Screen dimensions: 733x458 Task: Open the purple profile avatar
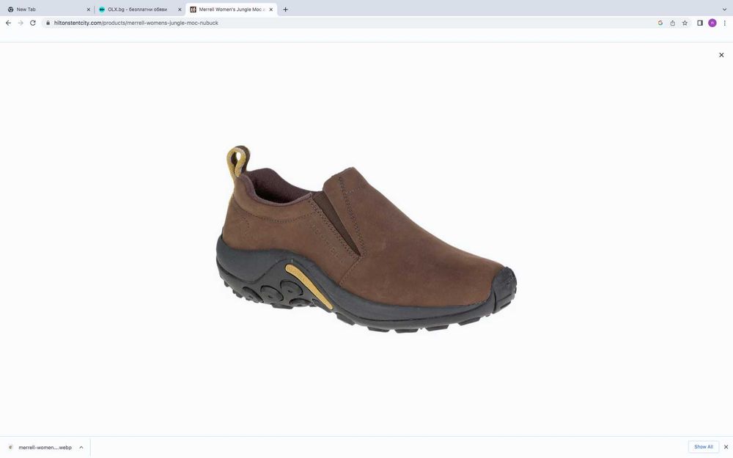coord(712,23)
